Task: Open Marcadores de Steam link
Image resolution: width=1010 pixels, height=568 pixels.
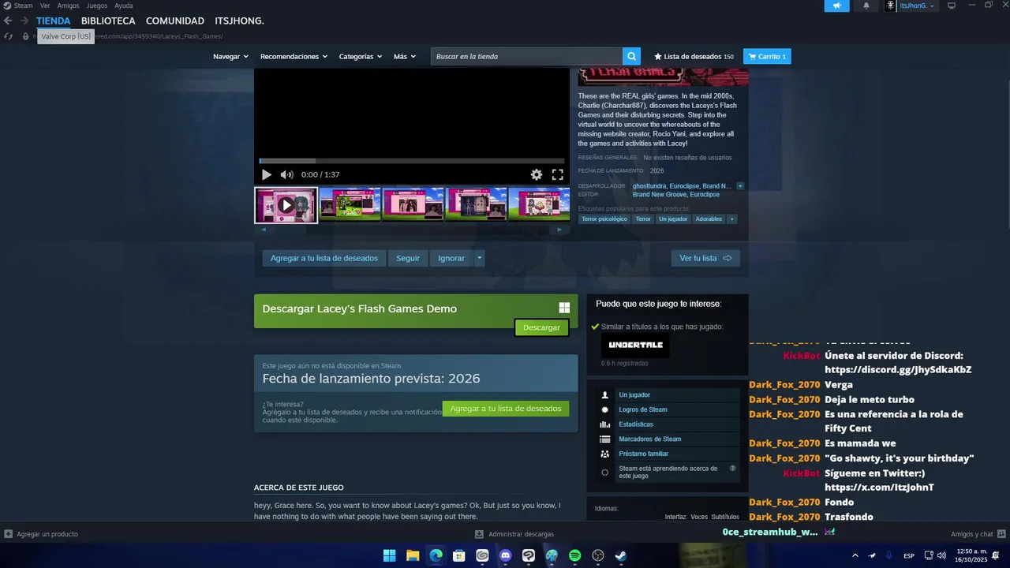Action: (x=650, y=439)
